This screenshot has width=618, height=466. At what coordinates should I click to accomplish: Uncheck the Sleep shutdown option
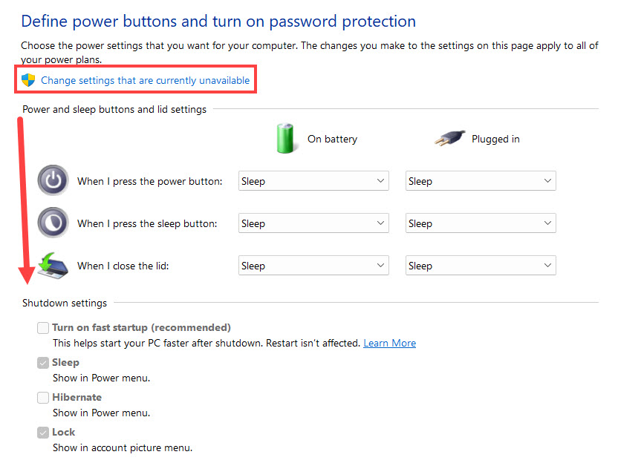pos(43,363)
